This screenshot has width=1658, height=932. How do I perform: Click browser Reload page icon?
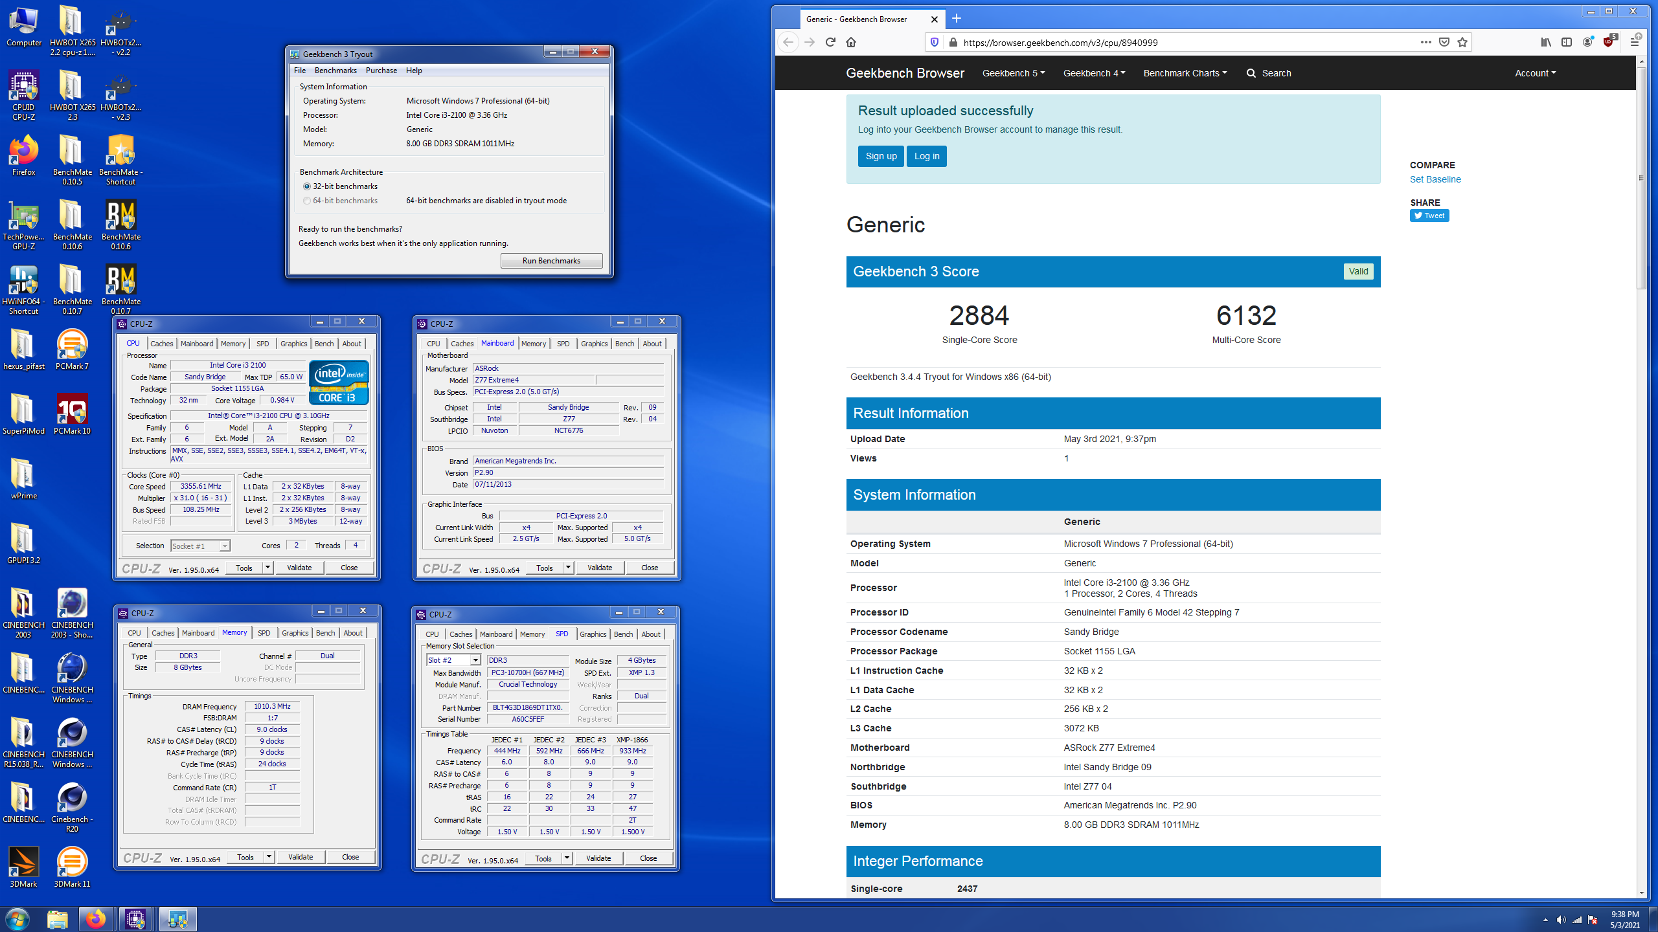tap(830, 42)
